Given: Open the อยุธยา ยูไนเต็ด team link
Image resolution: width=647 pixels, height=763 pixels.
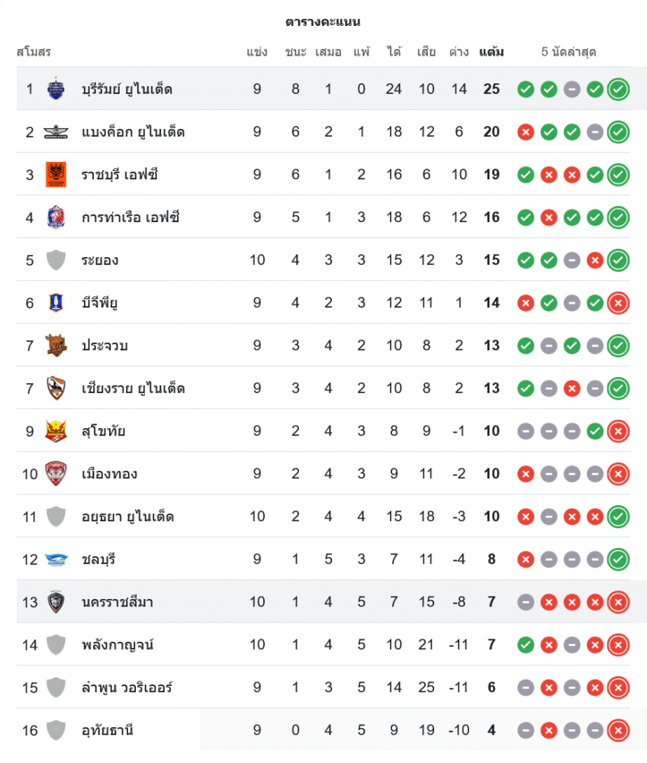Looking at the screenshot, I should (127, 517).
